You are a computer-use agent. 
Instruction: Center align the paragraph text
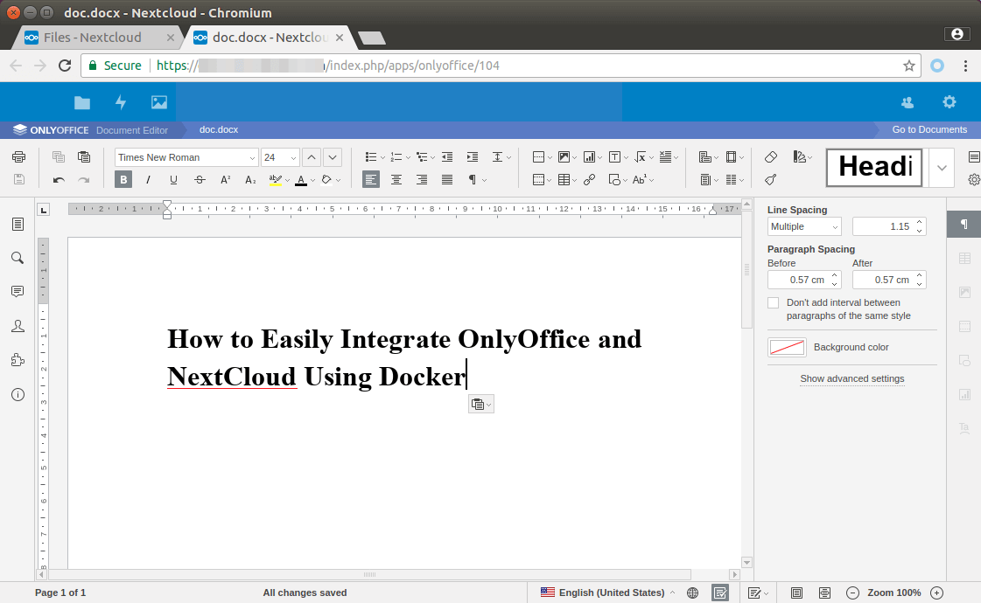[396, 180]
